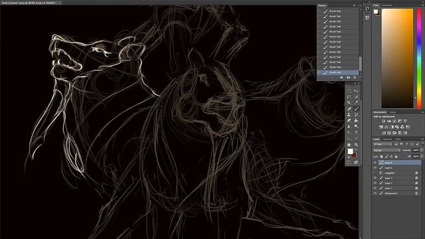425x239 pixels.
Task: Open the layer Fill dropdown
Action: pos(422,157)
